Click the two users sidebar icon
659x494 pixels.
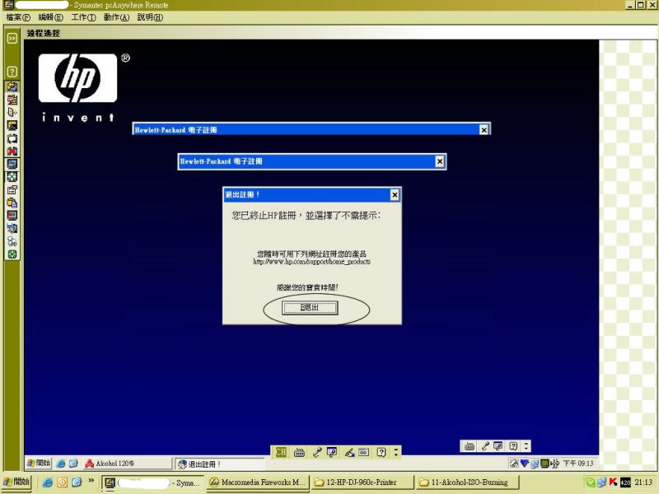(12, 241)
